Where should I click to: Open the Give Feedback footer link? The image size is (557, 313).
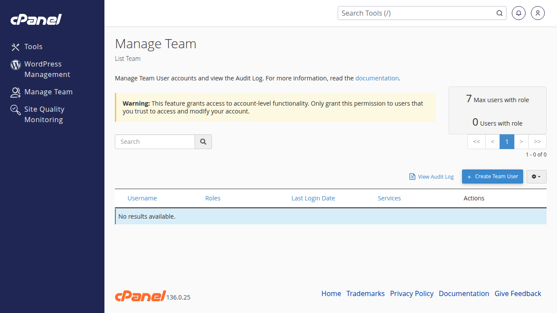coord(518,293)
